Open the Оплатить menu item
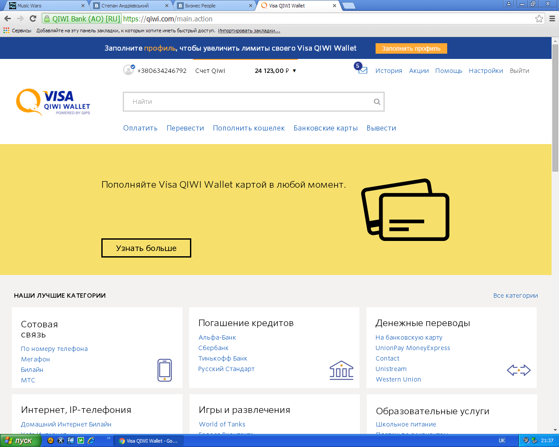559x447 pixels. (140, 128)
